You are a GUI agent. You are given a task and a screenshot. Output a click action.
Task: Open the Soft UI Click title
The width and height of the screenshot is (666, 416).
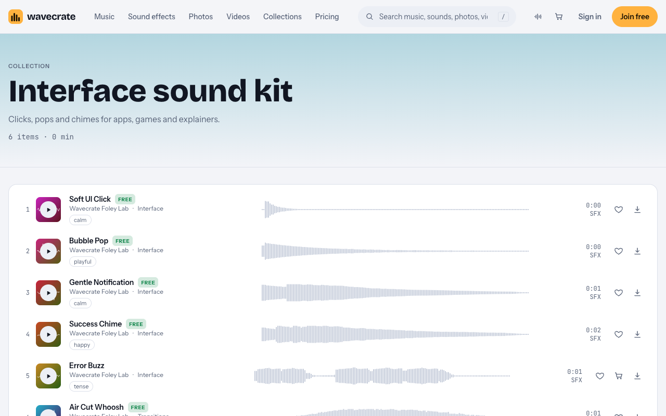pyautogui.click(x=90, y=199)
